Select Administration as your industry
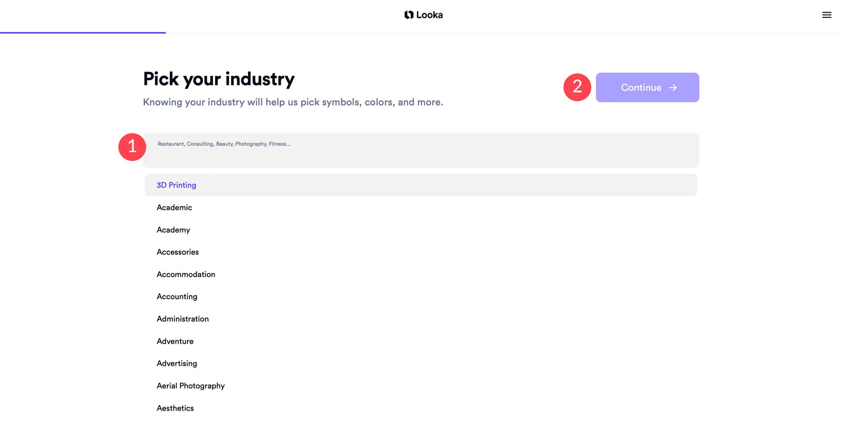Screen dimensions: 844x421 [x=182, y=319]
